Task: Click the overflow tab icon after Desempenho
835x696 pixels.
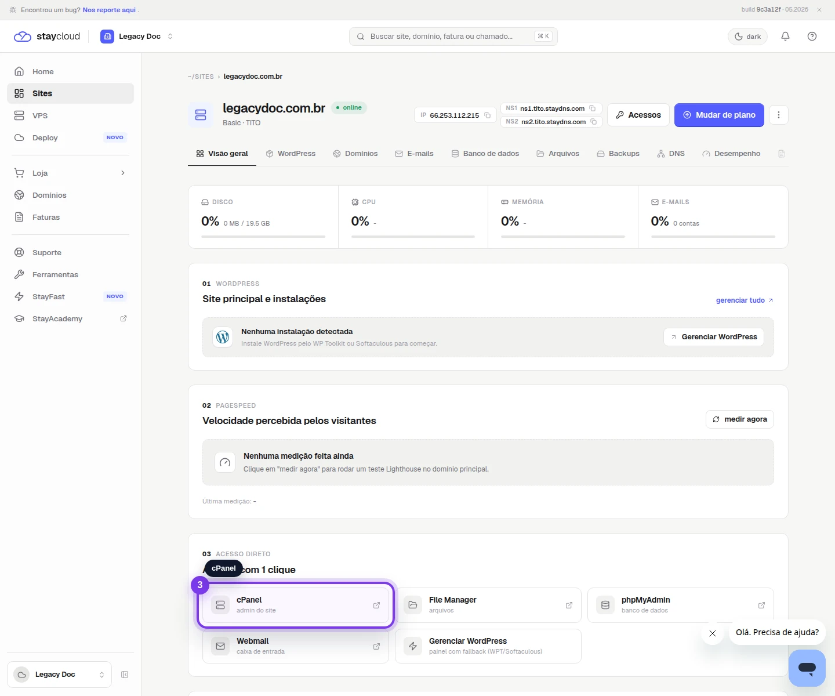Action: pos(781,154)
